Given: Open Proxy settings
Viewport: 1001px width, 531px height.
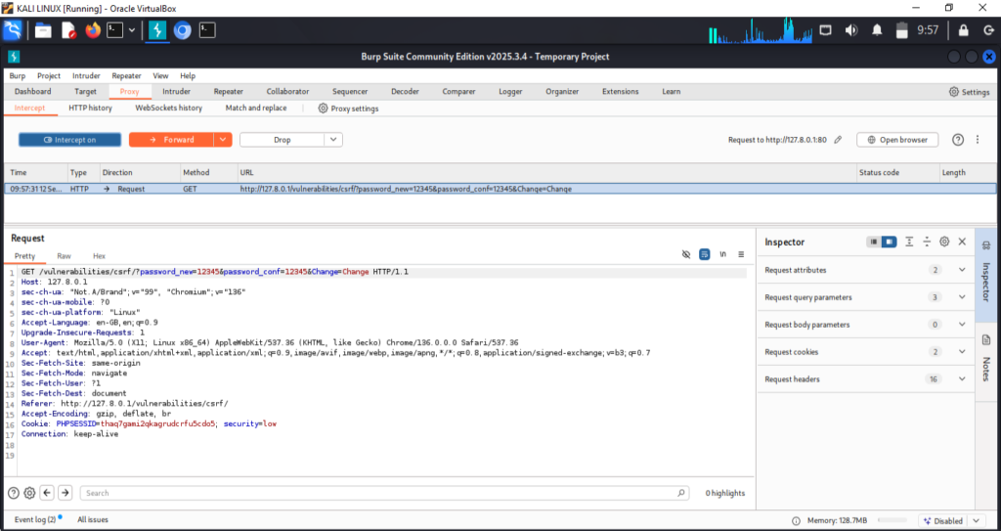Looking at the screenshot, I should [349, 109].
